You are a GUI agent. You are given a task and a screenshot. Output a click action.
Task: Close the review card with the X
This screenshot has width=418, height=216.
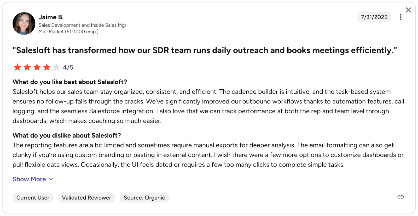(x=408, y=10)
